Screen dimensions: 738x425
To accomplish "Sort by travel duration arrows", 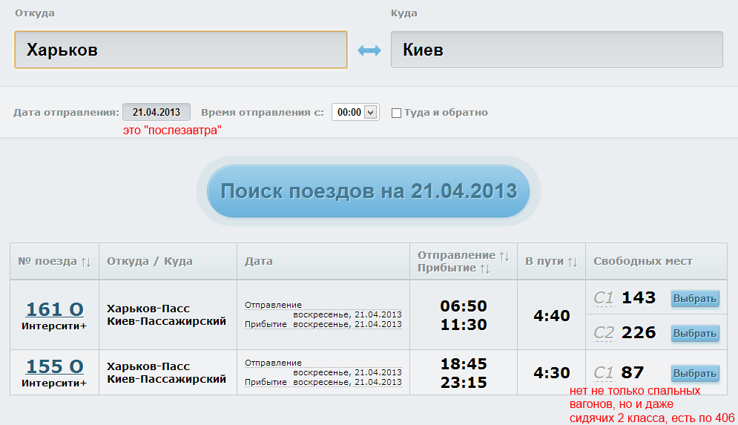I will (572, 262).
